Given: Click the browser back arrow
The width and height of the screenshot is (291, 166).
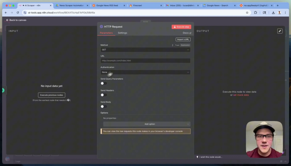Looking at the screenshot, I should pyautogui.click(x=6, y=13).
